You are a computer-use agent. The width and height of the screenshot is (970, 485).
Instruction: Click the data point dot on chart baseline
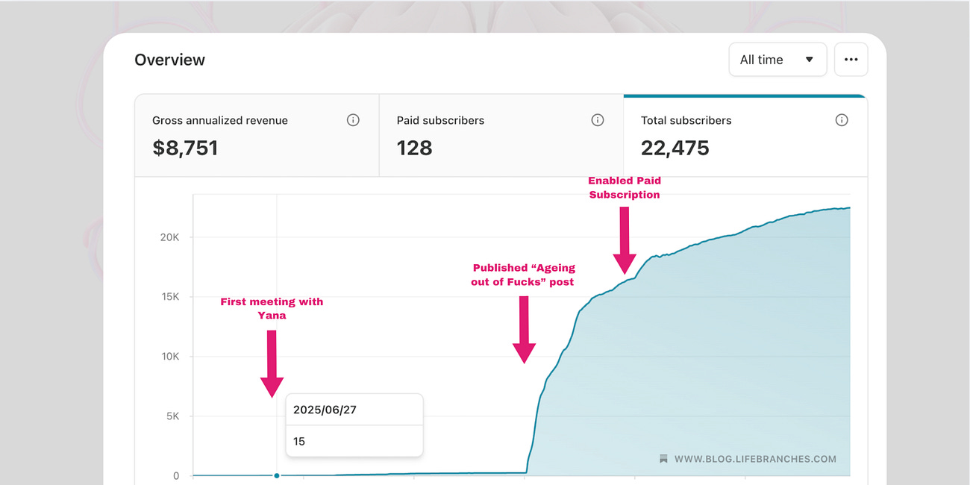coord(277,475)
